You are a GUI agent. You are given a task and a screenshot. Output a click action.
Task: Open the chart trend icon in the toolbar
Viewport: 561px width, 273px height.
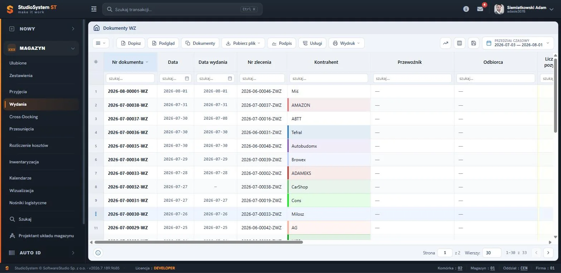(x=445, y=43)
